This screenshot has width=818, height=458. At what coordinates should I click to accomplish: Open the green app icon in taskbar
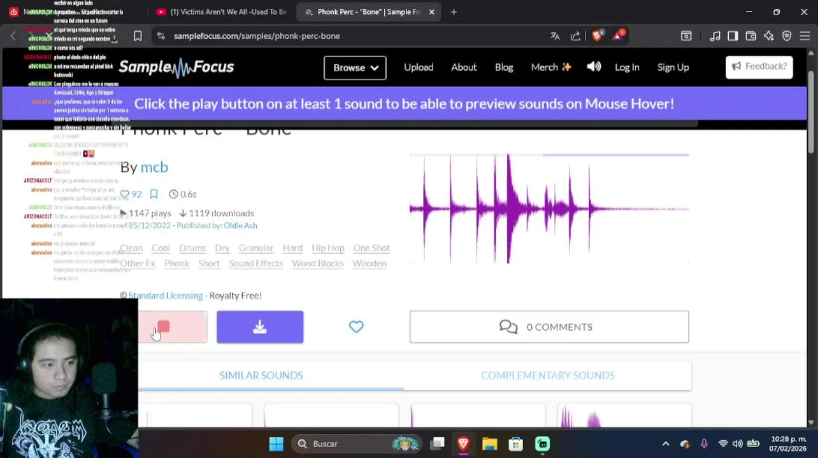pos(542,444)
